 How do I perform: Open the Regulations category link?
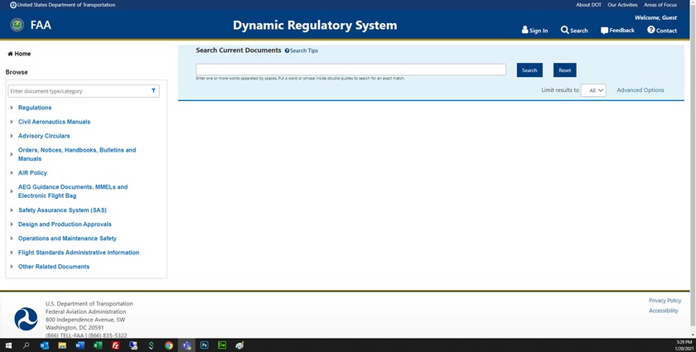pyautogui.click(x=35, y=108)
